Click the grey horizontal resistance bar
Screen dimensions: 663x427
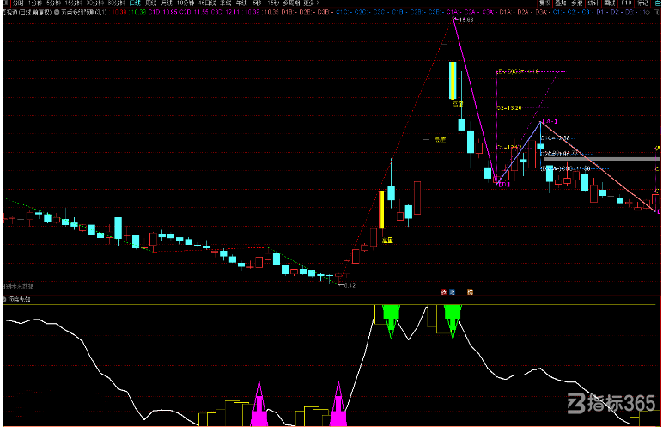(x=601, y=159)
